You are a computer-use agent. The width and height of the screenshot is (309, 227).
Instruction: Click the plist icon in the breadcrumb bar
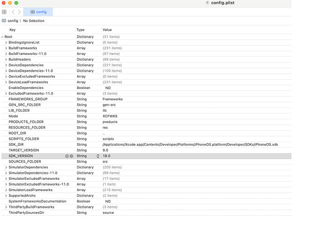[4, 21]
